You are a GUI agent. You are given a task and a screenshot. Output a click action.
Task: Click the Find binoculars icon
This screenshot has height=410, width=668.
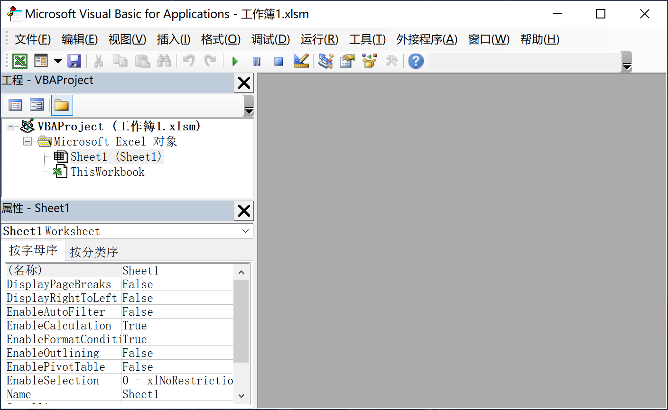(164, 61)
